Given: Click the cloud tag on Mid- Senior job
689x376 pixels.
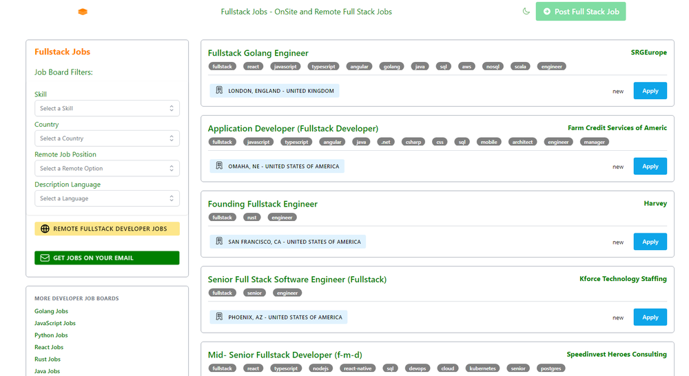Looking at the screenshot, I should 447,368.
